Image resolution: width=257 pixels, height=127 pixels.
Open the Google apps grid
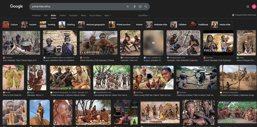[x=248, y=7]
